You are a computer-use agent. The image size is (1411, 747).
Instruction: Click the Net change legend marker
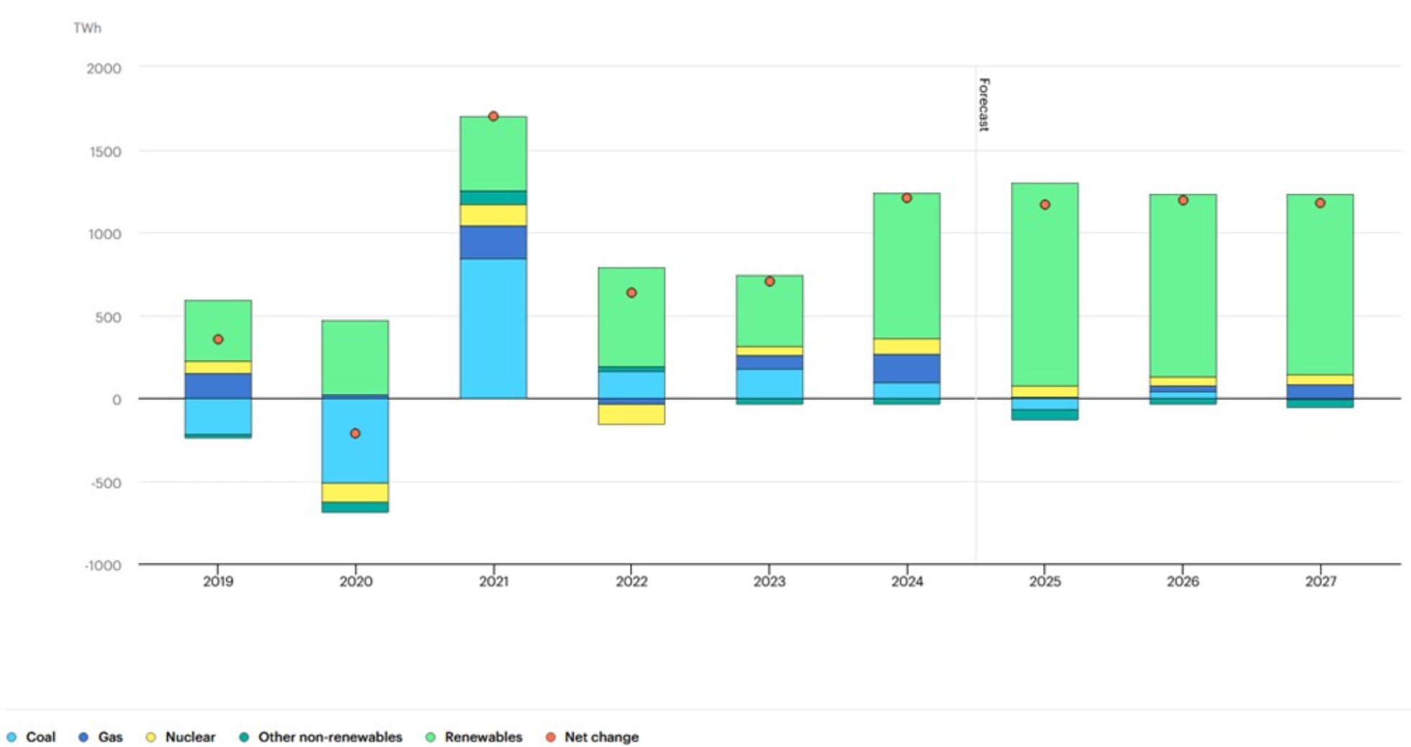[551, 737]
